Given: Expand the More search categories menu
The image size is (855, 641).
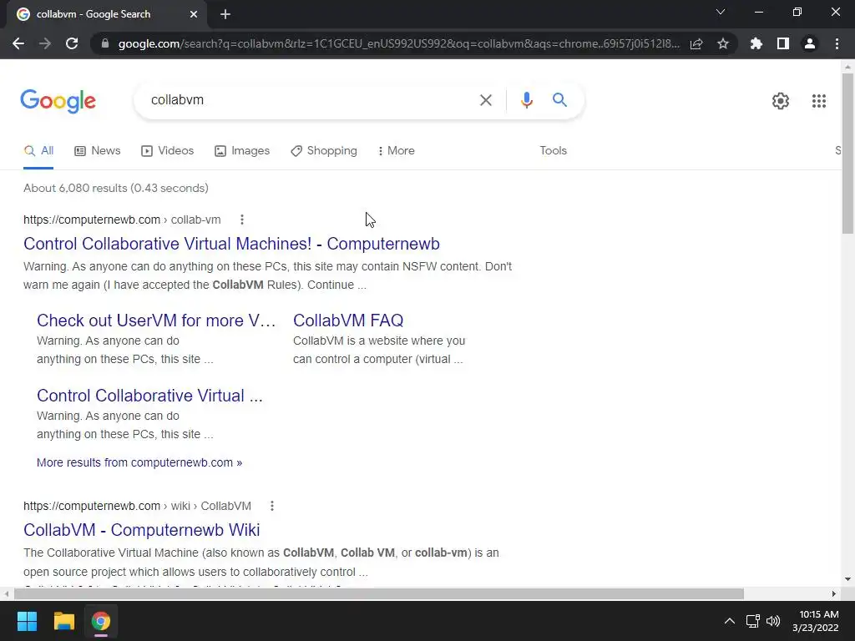Looking at the screenshot, I should coord(396,151).
